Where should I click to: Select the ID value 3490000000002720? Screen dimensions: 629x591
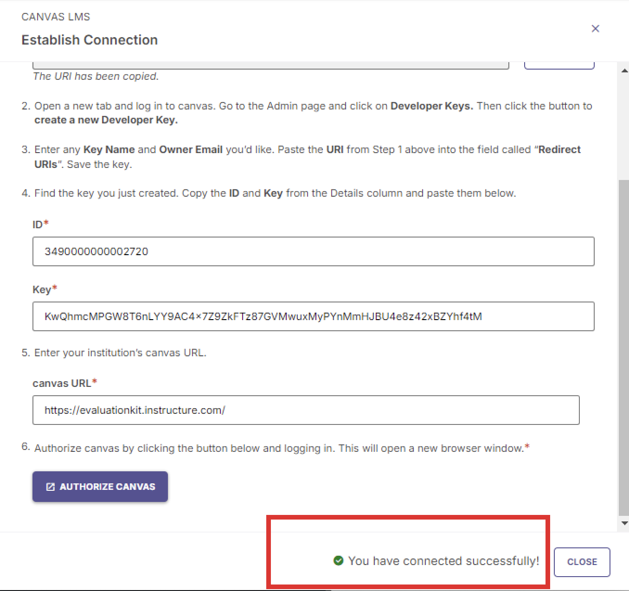96,251
